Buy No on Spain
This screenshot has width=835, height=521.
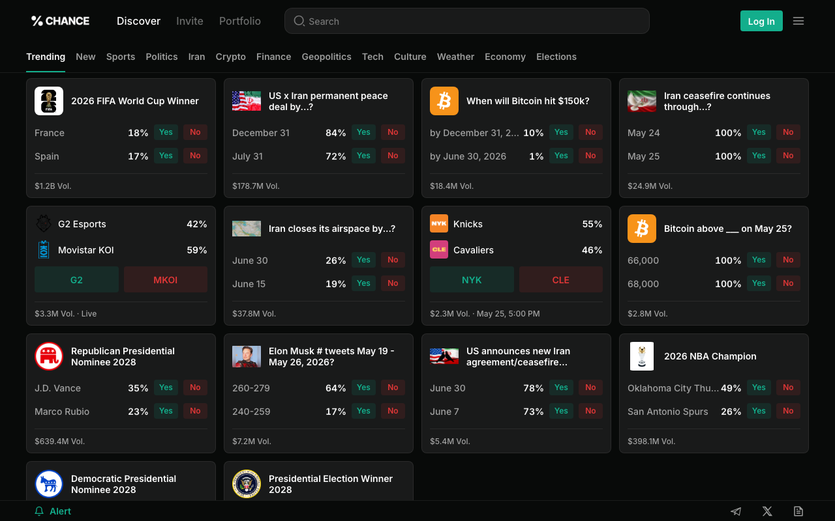[195, 156]
